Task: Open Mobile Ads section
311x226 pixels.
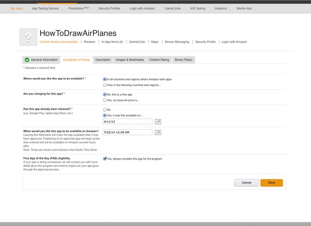Action: 244,8
